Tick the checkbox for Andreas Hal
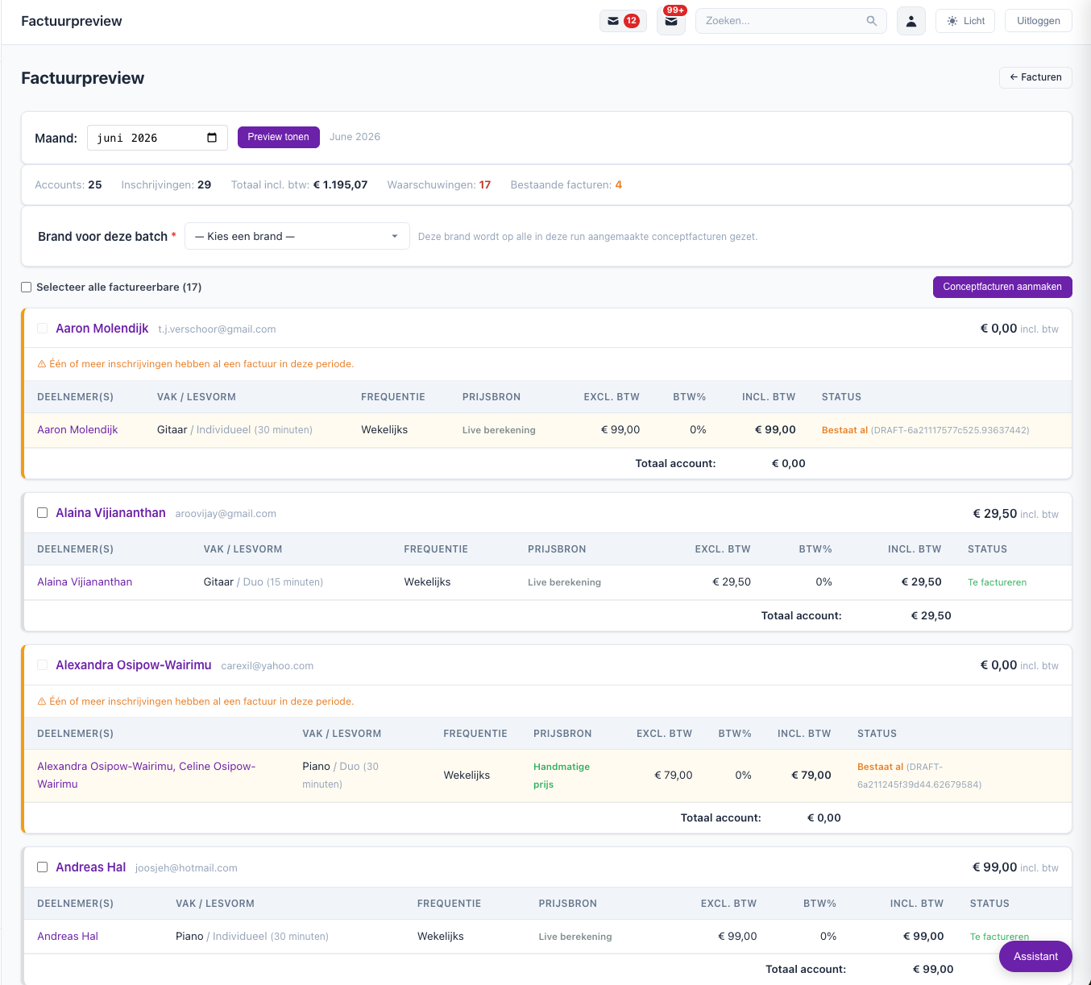The height and width of the screenshot is (985, 1091). [x=43, y=867]
